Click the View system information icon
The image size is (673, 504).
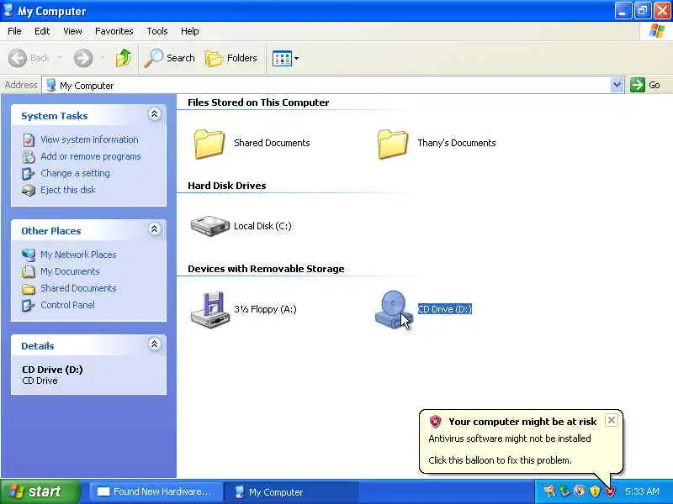coord(29,139)
